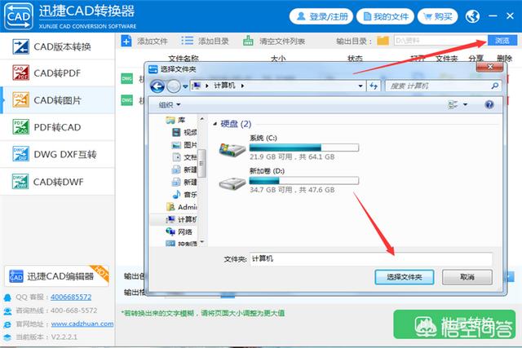Select CAD转PDF conversion mode
The height and width of the screenshot is (348, 522).
click(57, 73)
